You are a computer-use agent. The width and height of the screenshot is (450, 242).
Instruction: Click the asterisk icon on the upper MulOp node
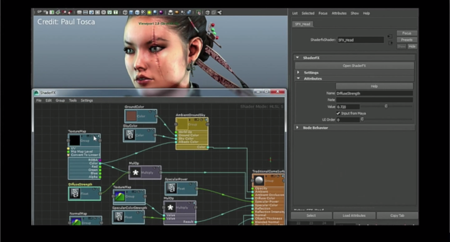pyautogui.click(x=135, y=173)
